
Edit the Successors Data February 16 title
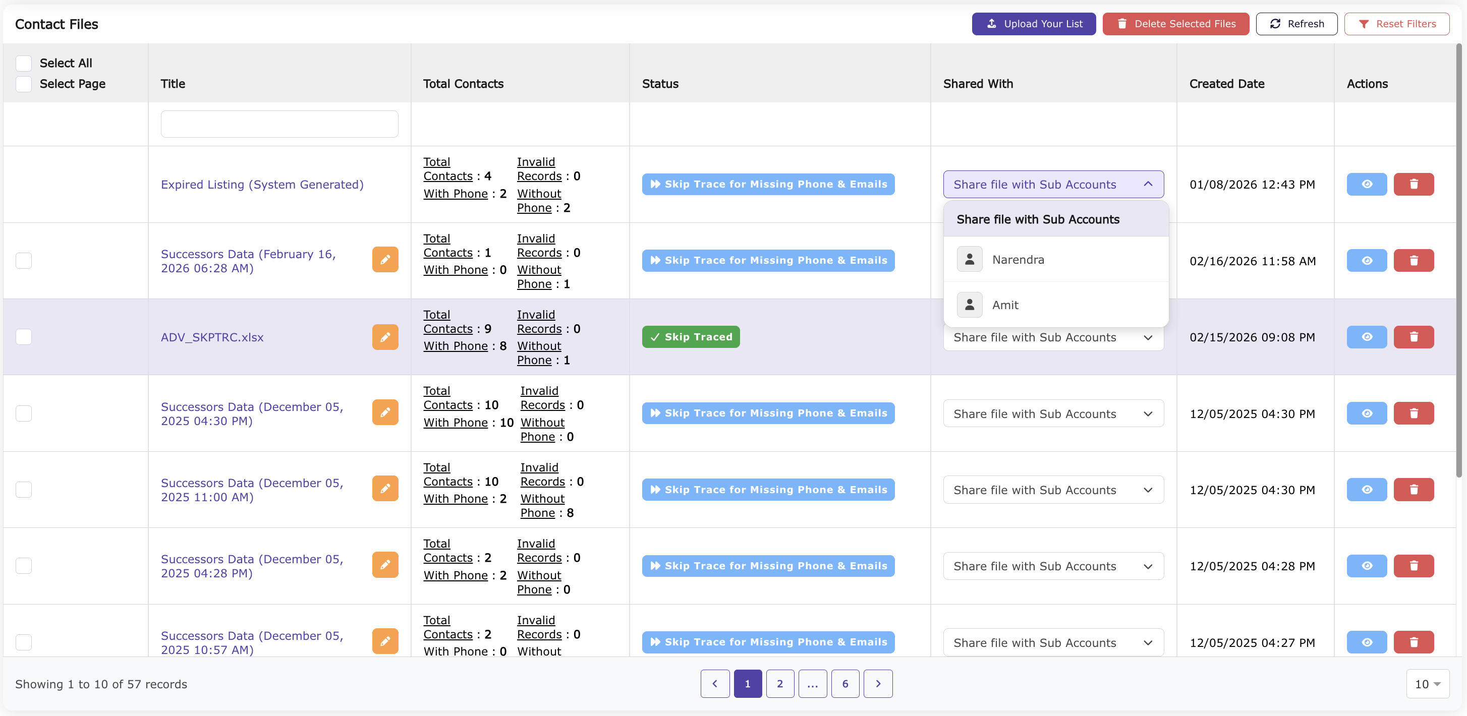click(385, 260)
